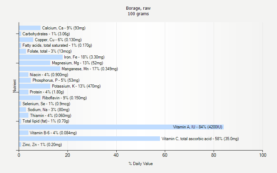Click the 'Nutrient' vertical axis title

(x=15, y=86)
